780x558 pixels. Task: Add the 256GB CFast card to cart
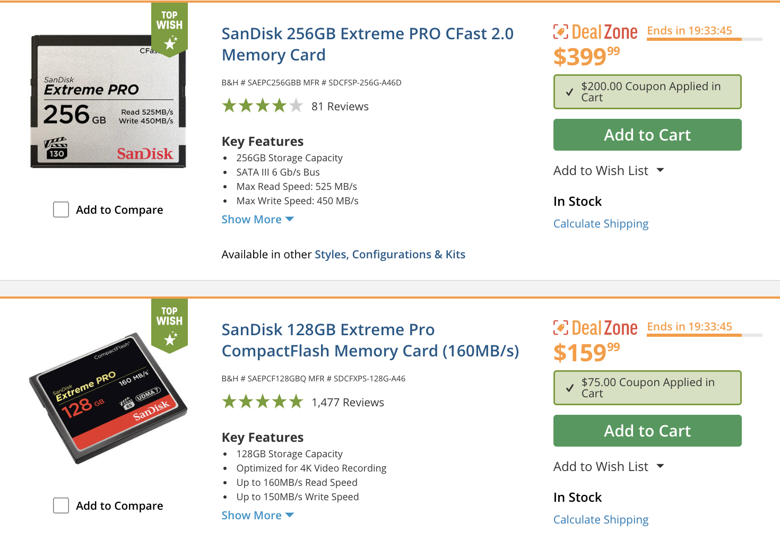tap(647, 135)
